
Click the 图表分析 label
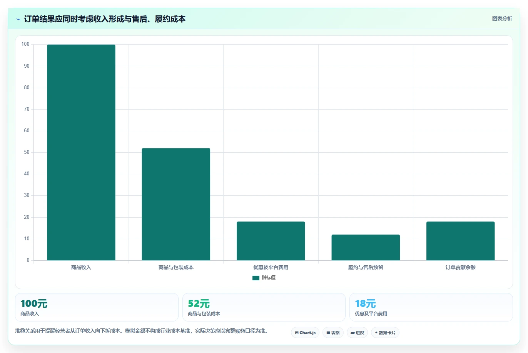[x=502, y=18]
